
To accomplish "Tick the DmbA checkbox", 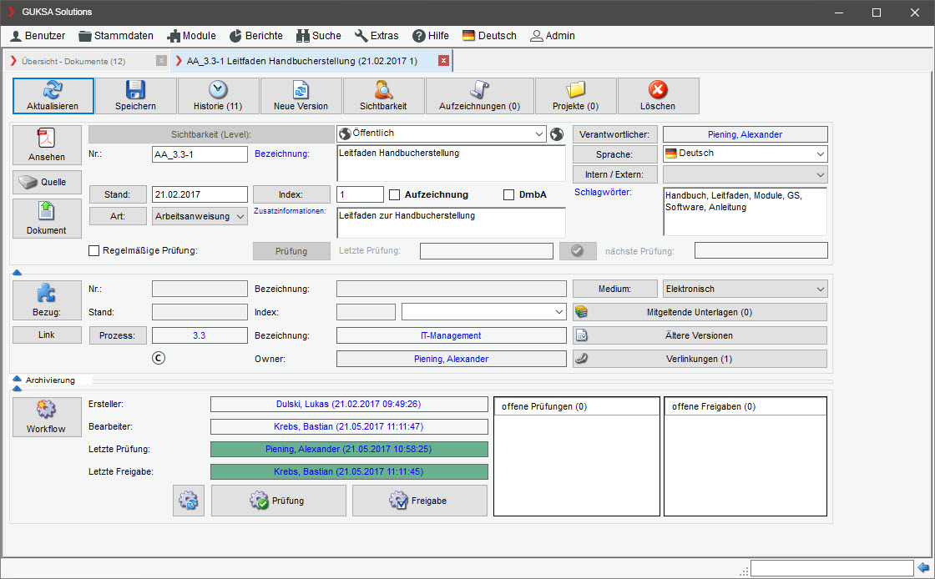I will (509, 195).
